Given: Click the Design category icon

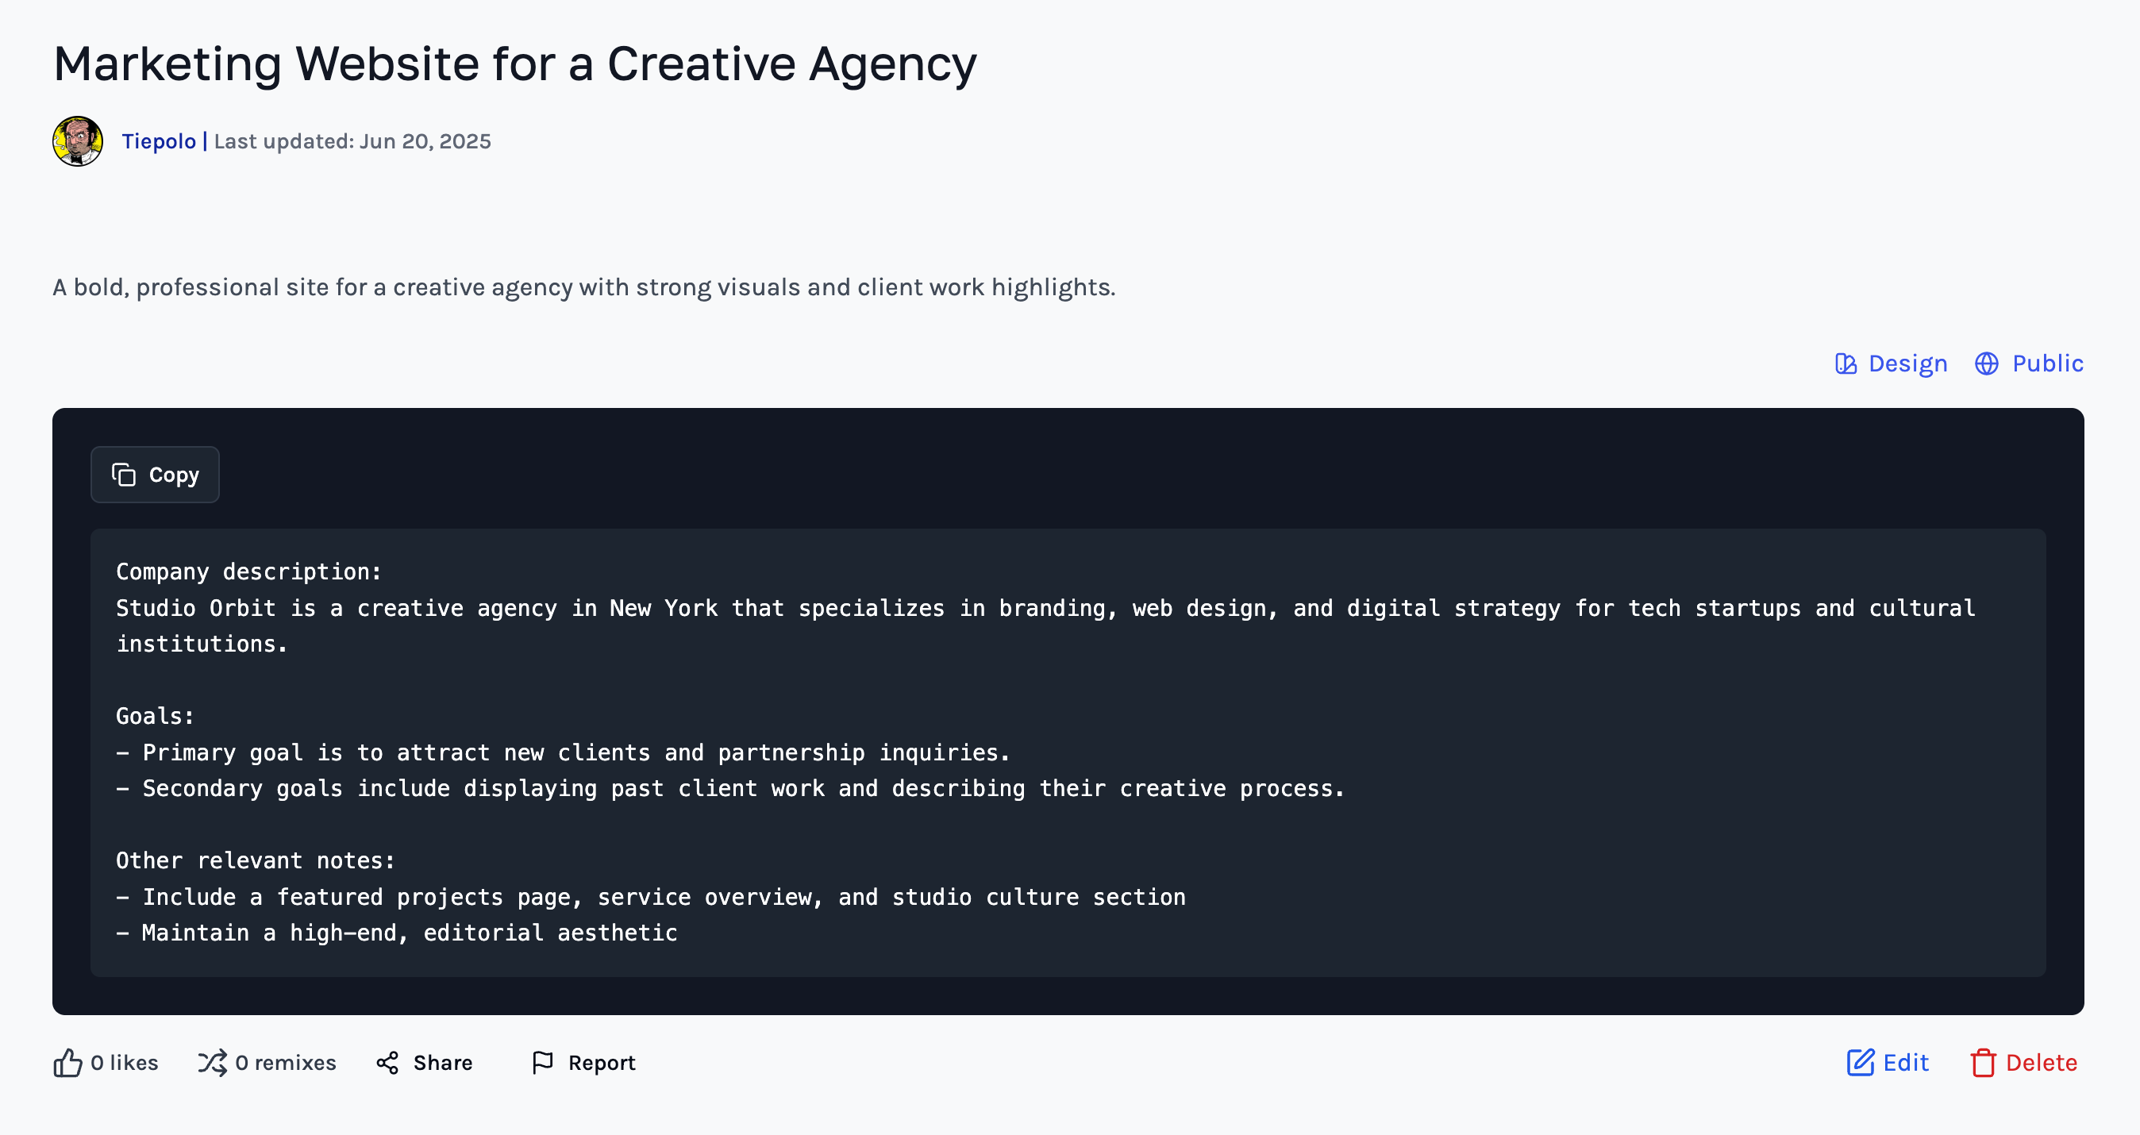Looking at the screenshot, I should (x=1845, y=364).
